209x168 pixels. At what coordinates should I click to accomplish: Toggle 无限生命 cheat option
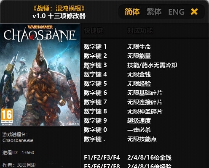139,47
